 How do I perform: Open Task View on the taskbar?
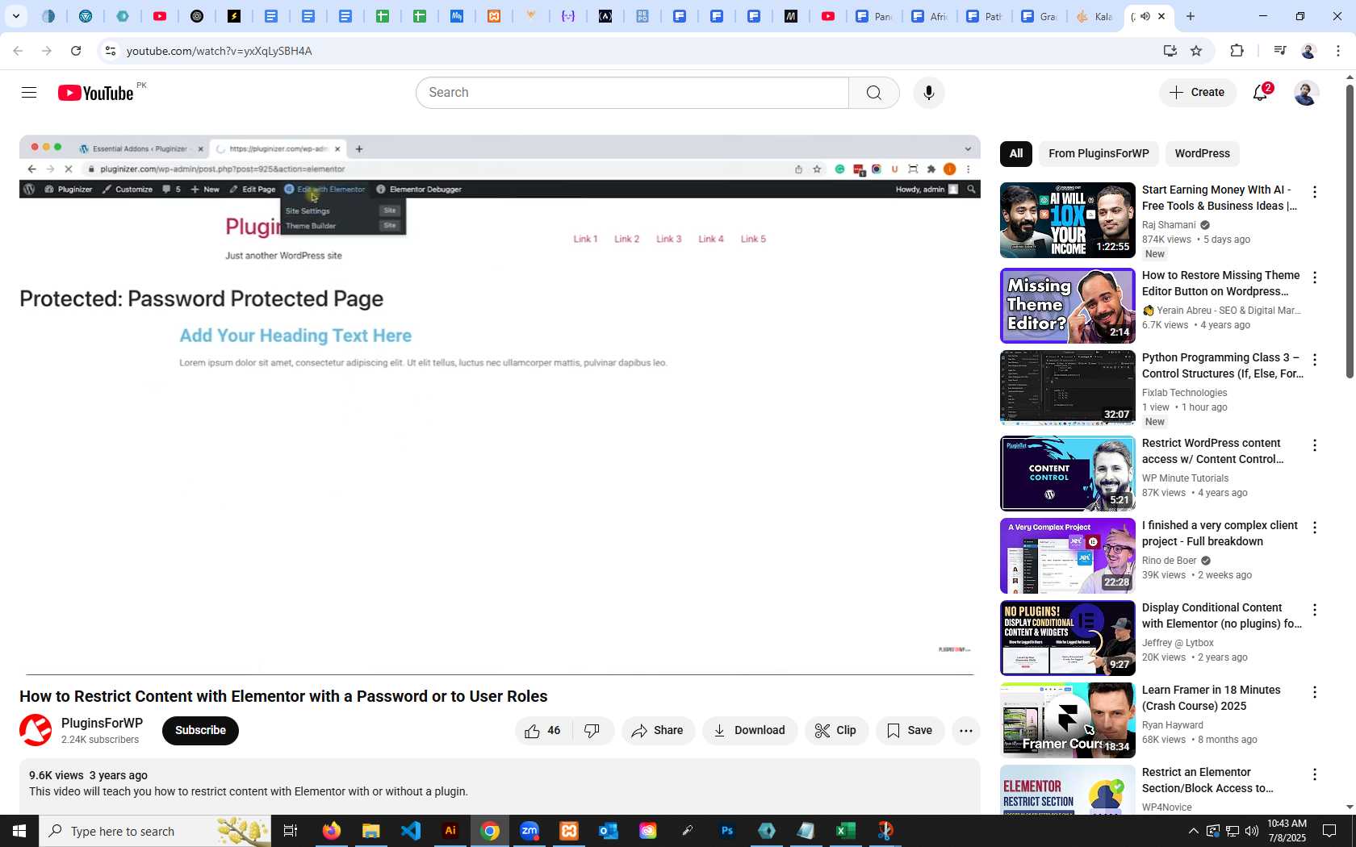[x=291, y=831]
